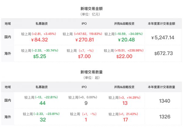The height and width of the screenshot is (131, 183).
Task: Click the domestic M&A deal count 13
Action: click(124, 103)
